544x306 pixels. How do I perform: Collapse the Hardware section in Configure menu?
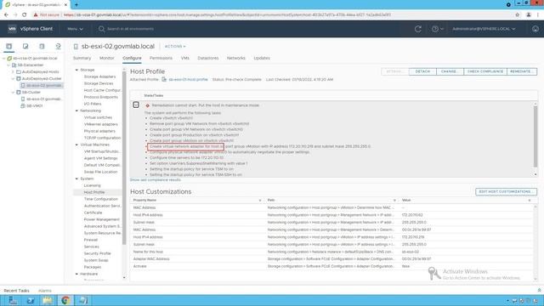tap(76, 274)
